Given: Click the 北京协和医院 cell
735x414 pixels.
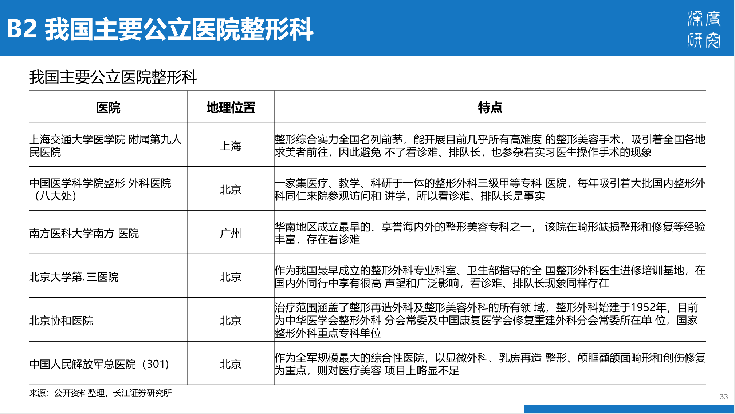Looking at the screenshot, I should point(61,321).
